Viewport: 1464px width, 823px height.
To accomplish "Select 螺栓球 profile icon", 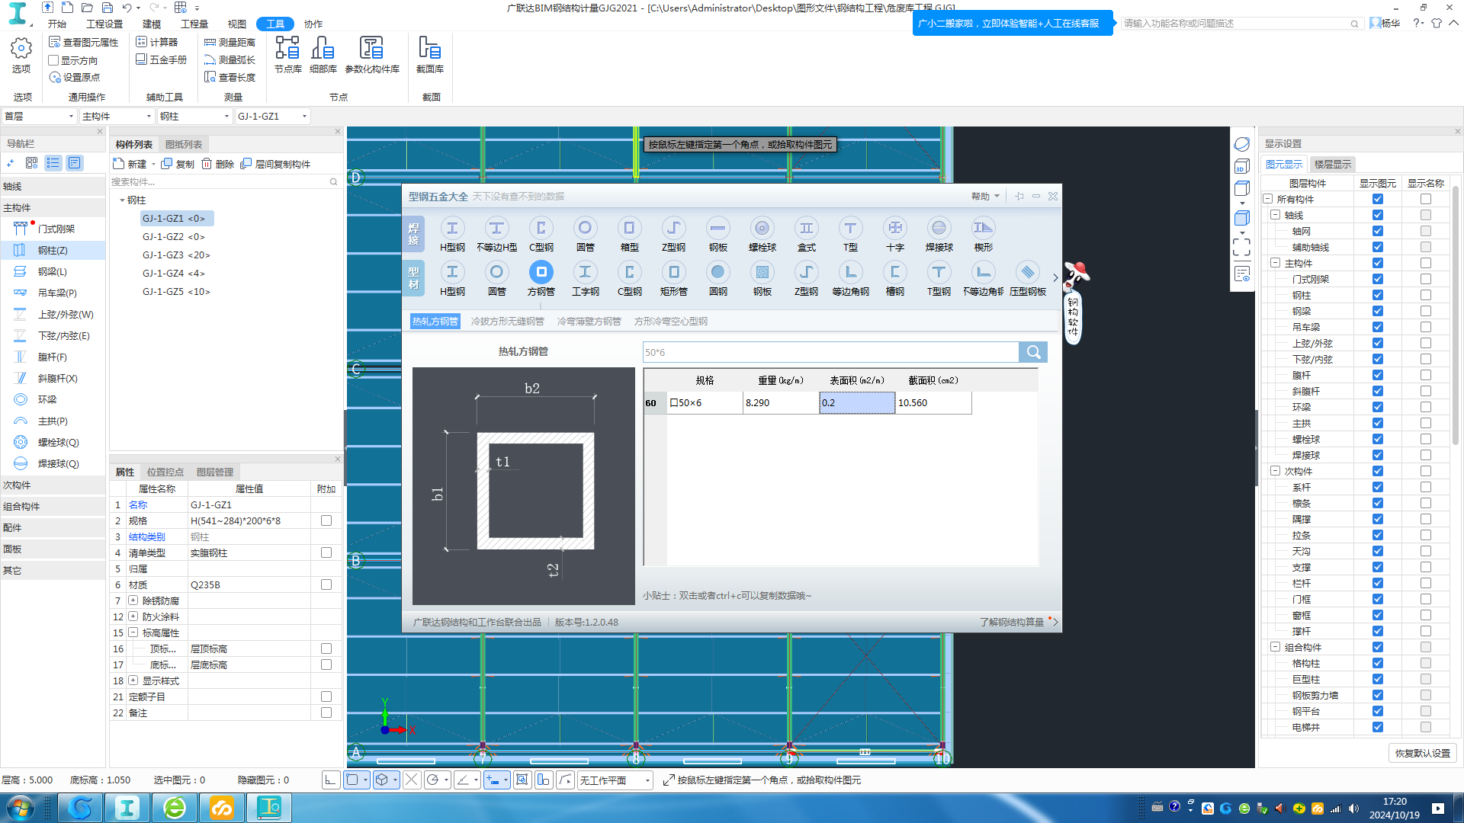I will pyautogui.click(x=762, y=228).
